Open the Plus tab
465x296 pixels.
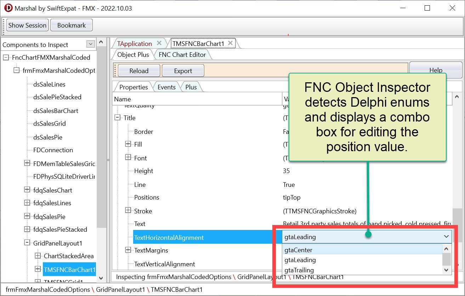(191, 87)
